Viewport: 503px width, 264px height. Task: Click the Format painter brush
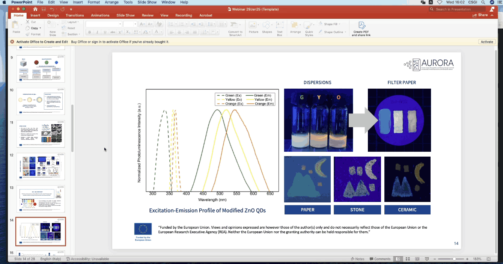28,34
